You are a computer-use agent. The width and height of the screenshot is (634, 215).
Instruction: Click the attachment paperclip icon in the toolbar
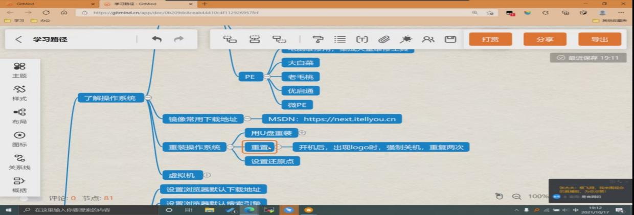[x=383, y=39]
